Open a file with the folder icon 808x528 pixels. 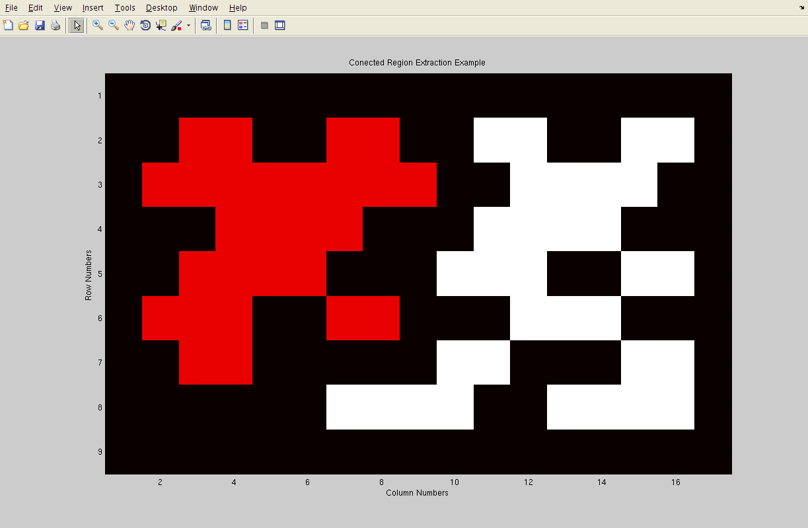[x=24, y=26]
